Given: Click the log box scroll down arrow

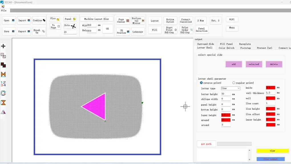Looking at the screenshot, I should tap(249, 159).
